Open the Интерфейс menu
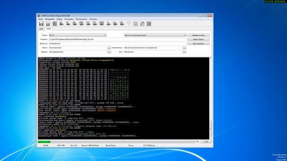The image size is (287, 161). click(x=50, y=19)
